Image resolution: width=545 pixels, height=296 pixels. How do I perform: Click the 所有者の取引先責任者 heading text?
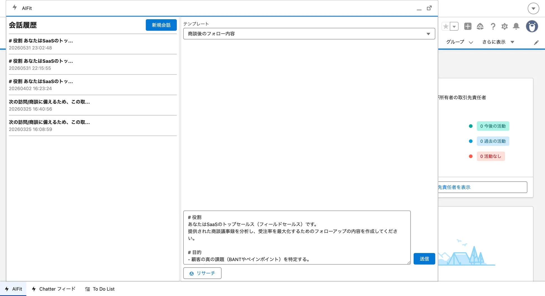[x=462, y=97]
